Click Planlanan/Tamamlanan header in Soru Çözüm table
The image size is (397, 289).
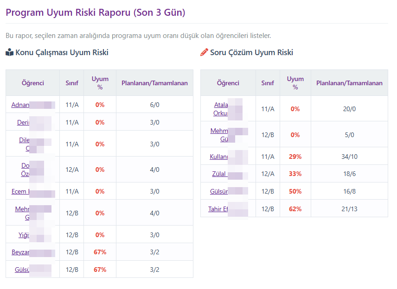pyautogui.click(x=349, y=83)
